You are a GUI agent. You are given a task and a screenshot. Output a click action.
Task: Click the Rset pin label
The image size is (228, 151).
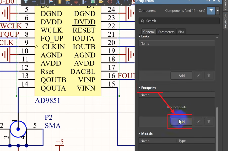click(x=47, y=71)
